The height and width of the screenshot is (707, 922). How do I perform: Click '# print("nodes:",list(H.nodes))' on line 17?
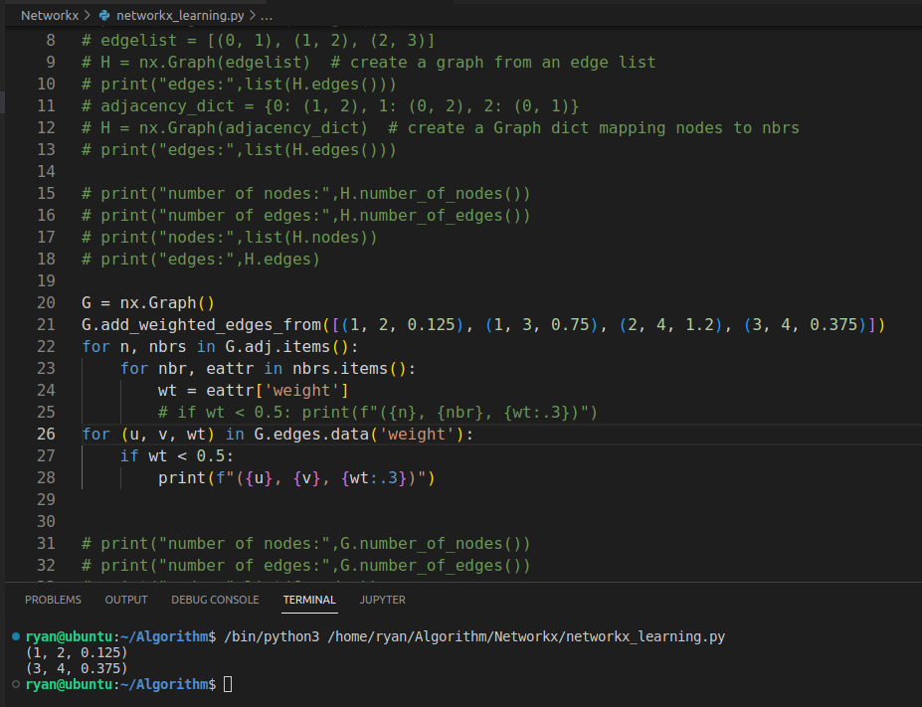(230, 237)
